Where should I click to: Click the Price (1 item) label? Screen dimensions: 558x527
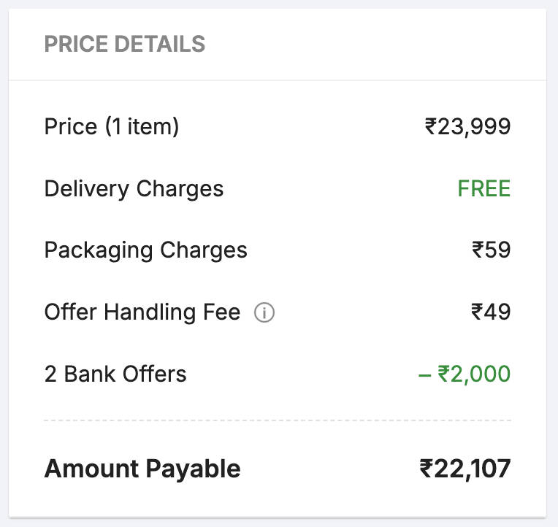pyautogui.click(x=111, y=127)
